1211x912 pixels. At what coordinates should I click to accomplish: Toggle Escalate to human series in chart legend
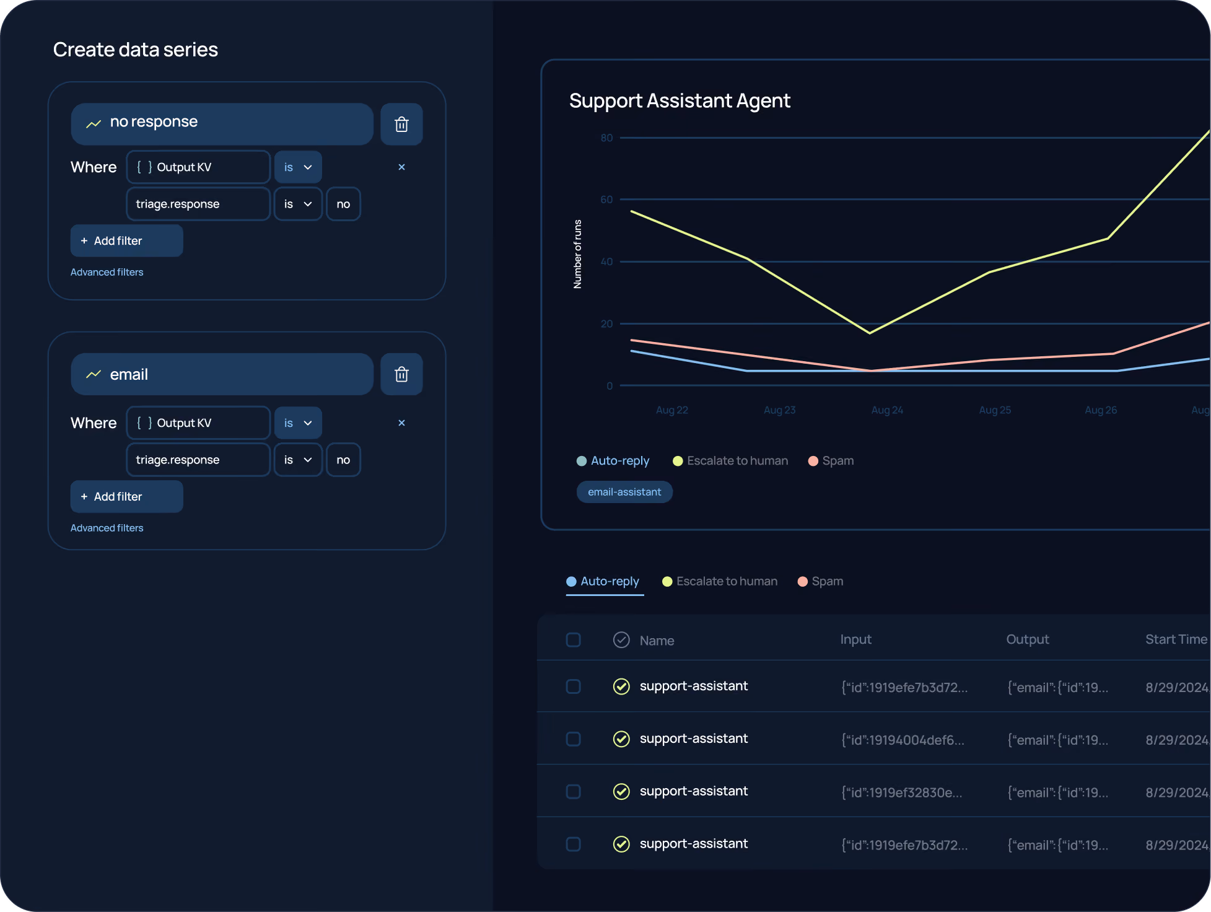pos(730,461)
